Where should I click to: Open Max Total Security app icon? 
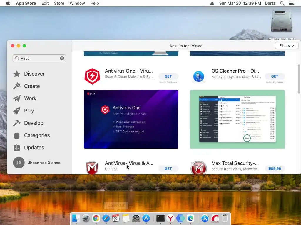(199, 168)
